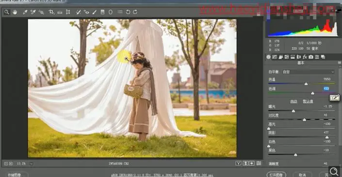Select the Red Eye Removal tool

[86, 12]
